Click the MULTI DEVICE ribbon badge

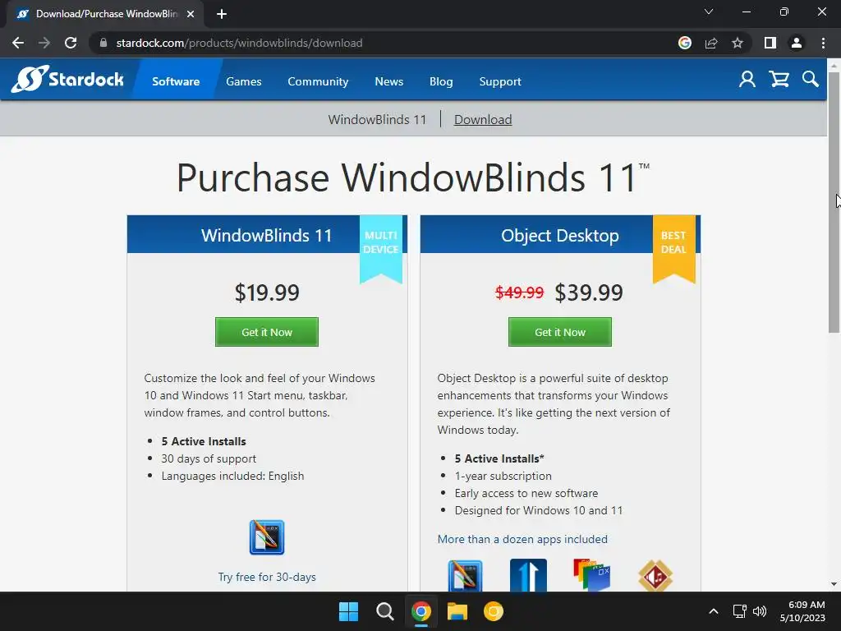[381, 248]
